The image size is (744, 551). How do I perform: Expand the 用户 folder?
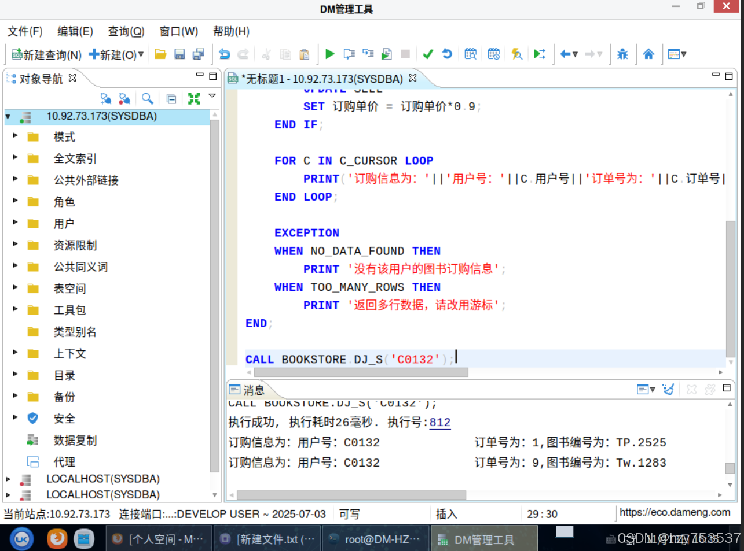[16, 223]
